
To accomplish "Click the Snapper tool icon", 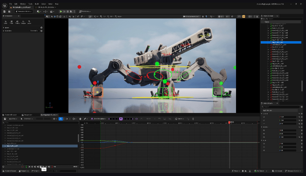I will [x=23, y=22].
